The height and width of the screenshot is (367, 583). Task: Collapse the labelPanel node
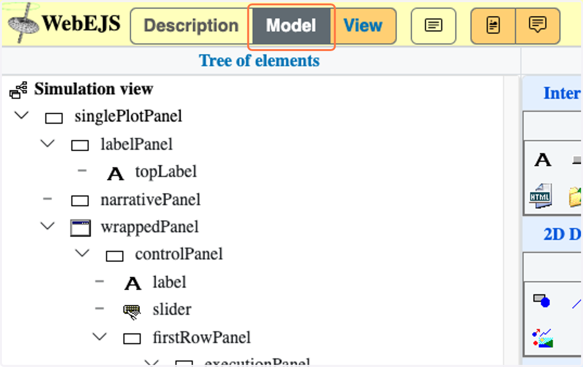[x=48, y=144]
